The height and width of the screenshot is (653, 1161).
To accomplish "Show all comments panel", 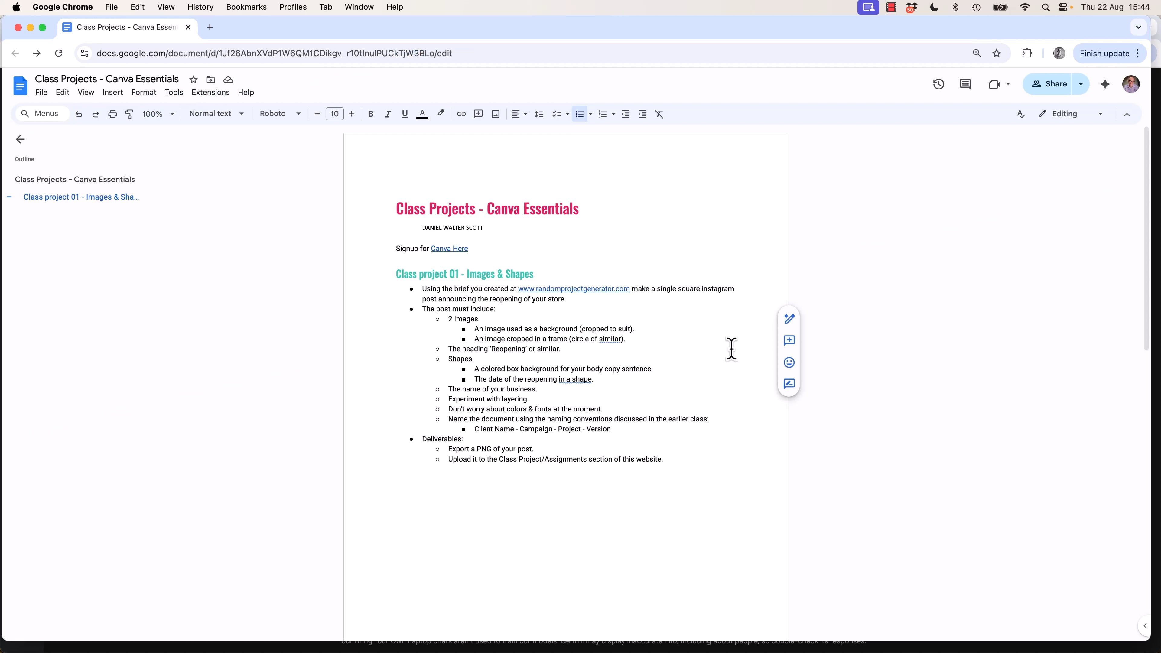I will point(965,84).
